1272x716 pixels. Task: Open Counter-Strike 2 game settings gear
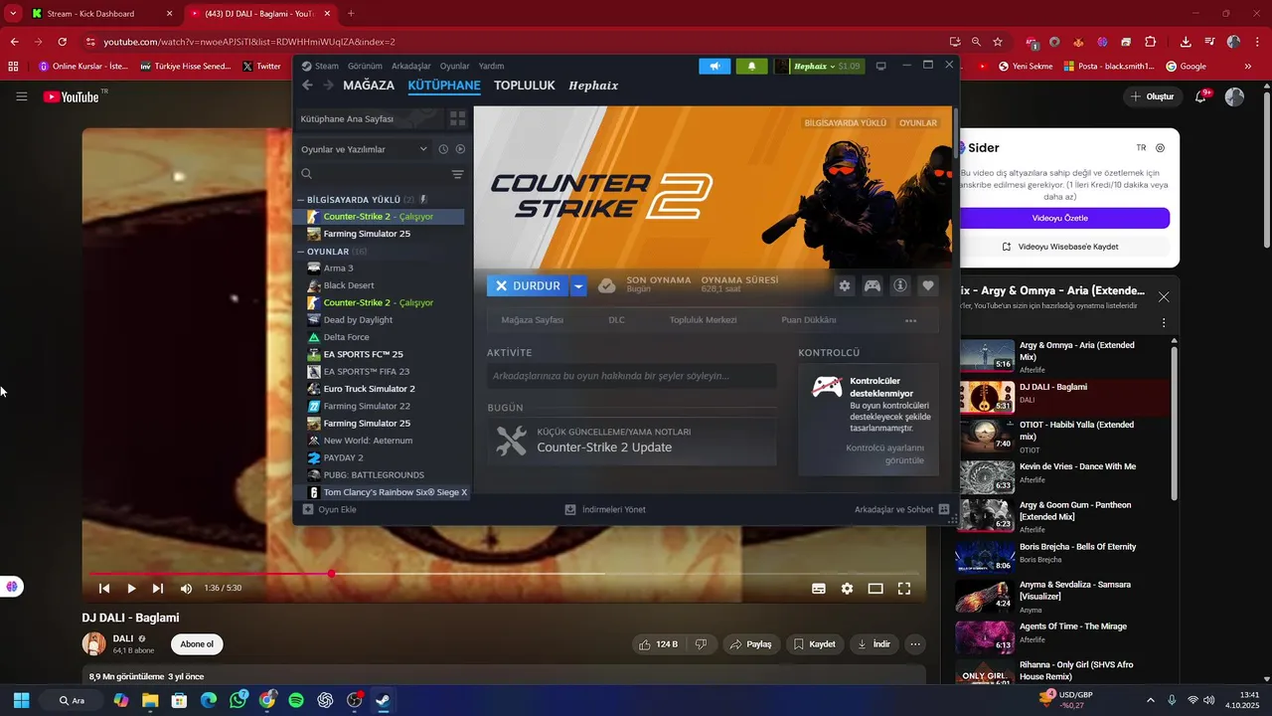click(845, 285)
